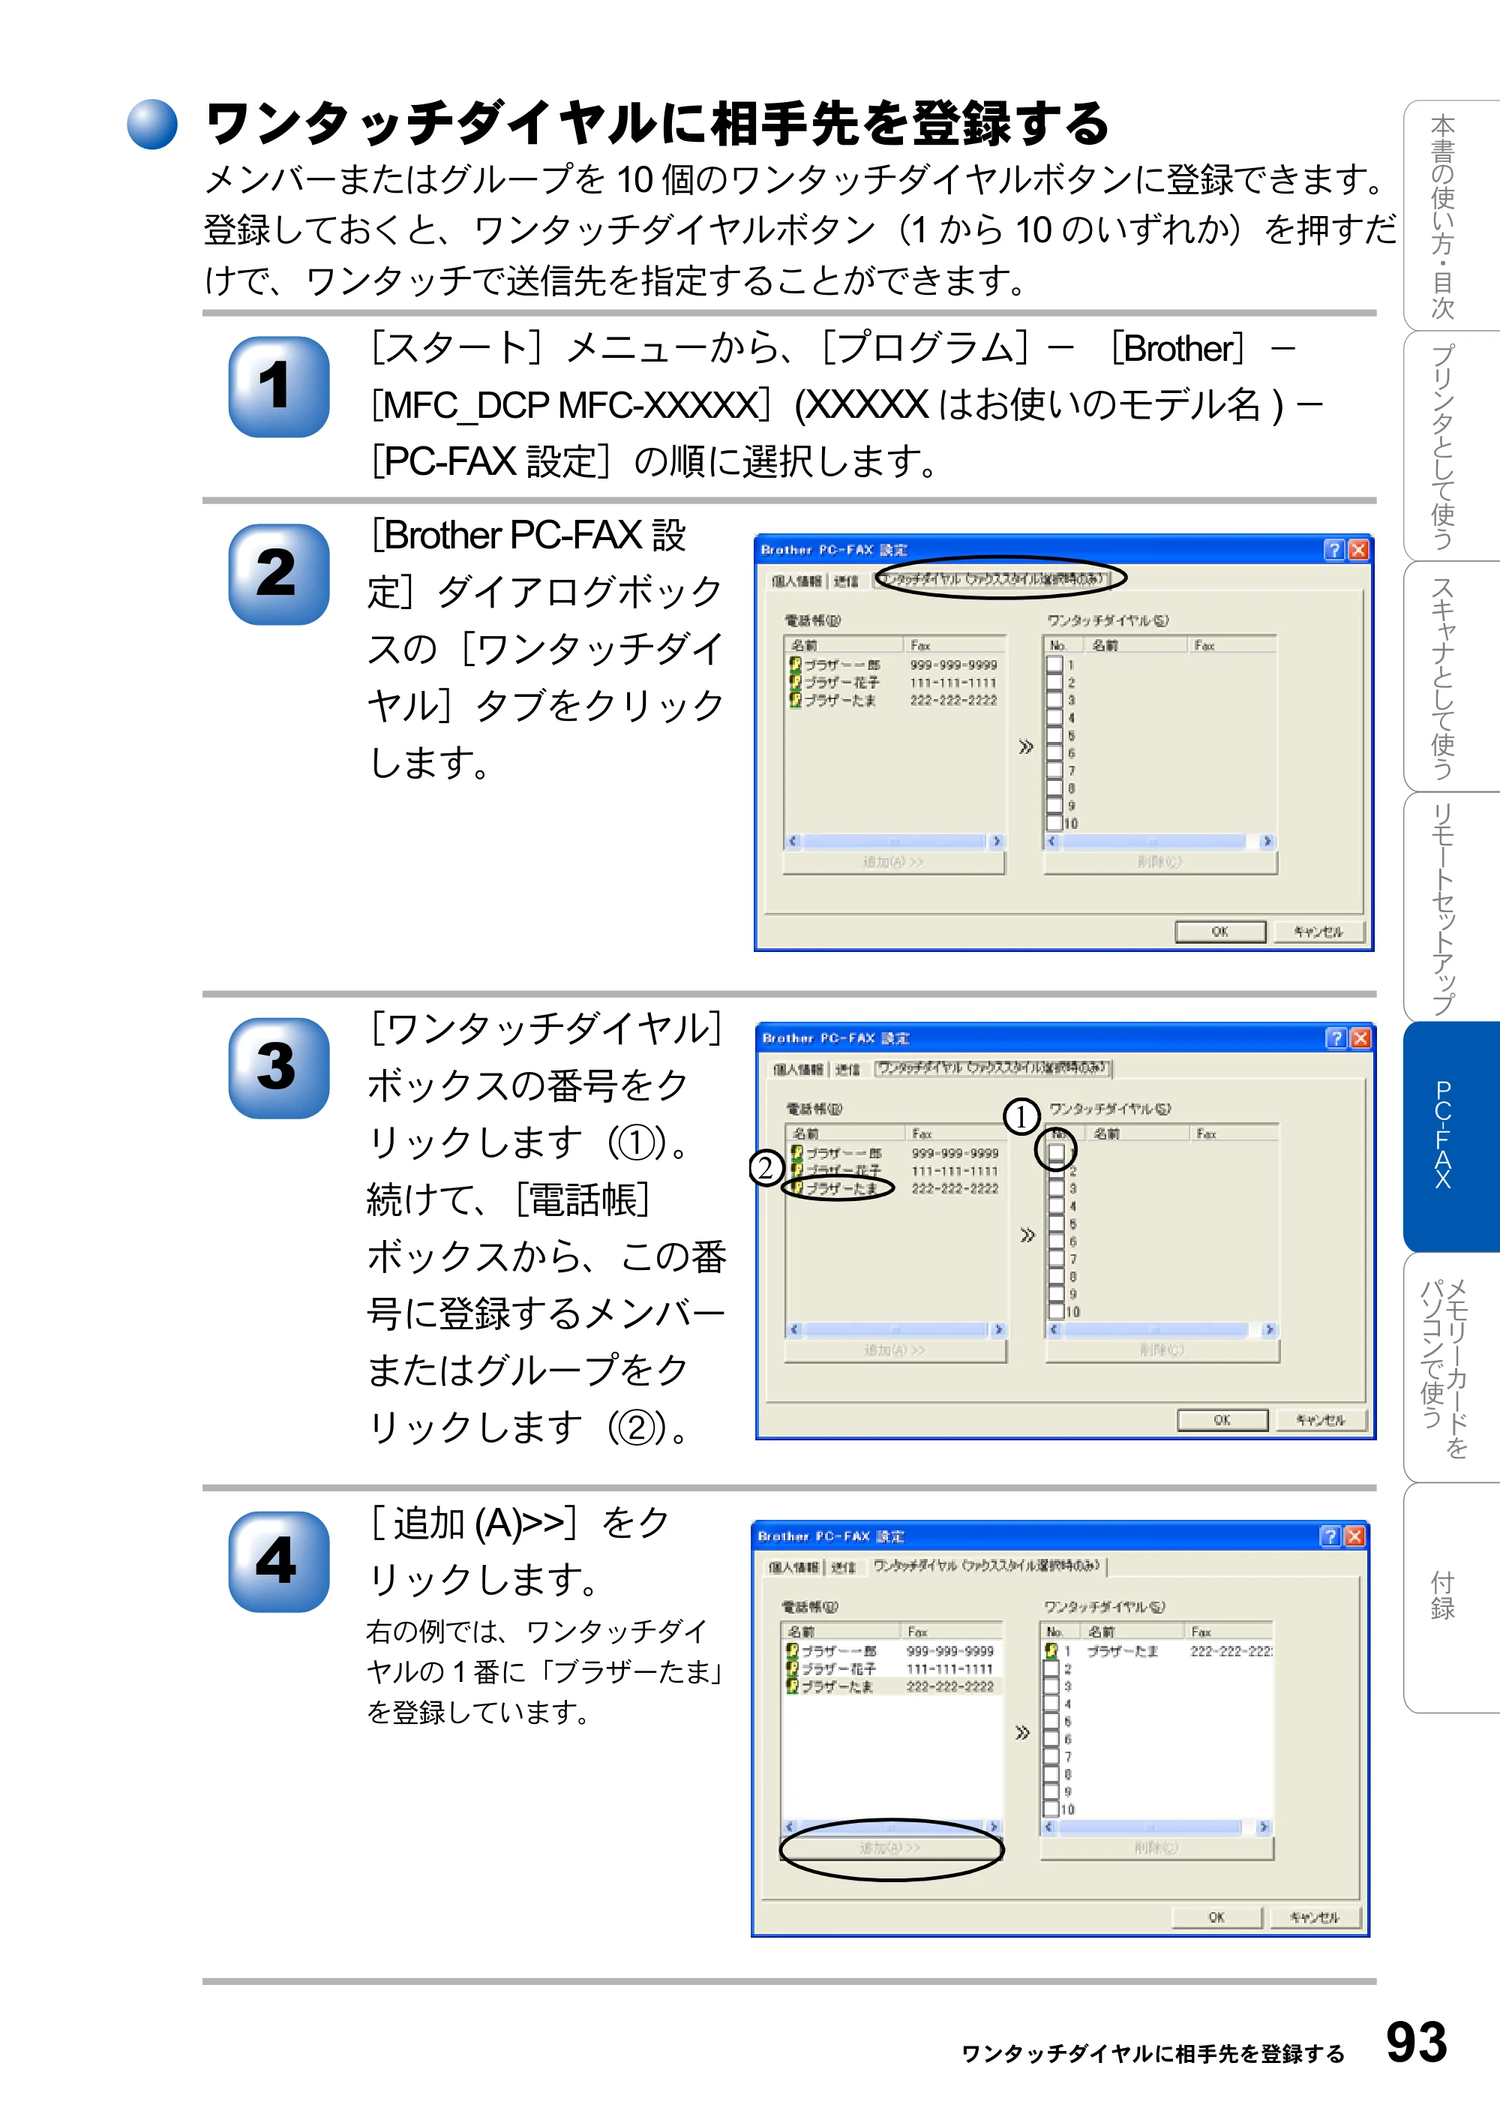Jump to the スキャナとして使う side tab

coord(1451,677)
